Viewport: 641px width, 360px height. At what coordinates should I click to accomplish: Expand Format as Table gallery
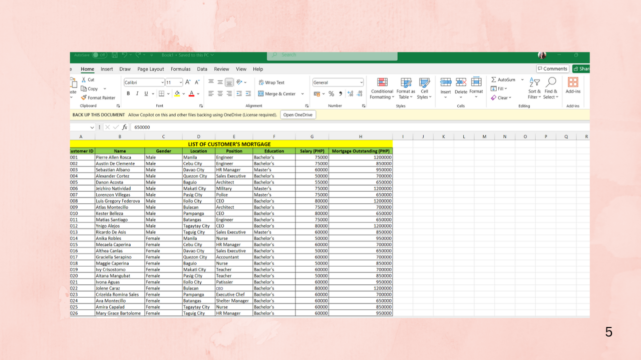(406, 88)
